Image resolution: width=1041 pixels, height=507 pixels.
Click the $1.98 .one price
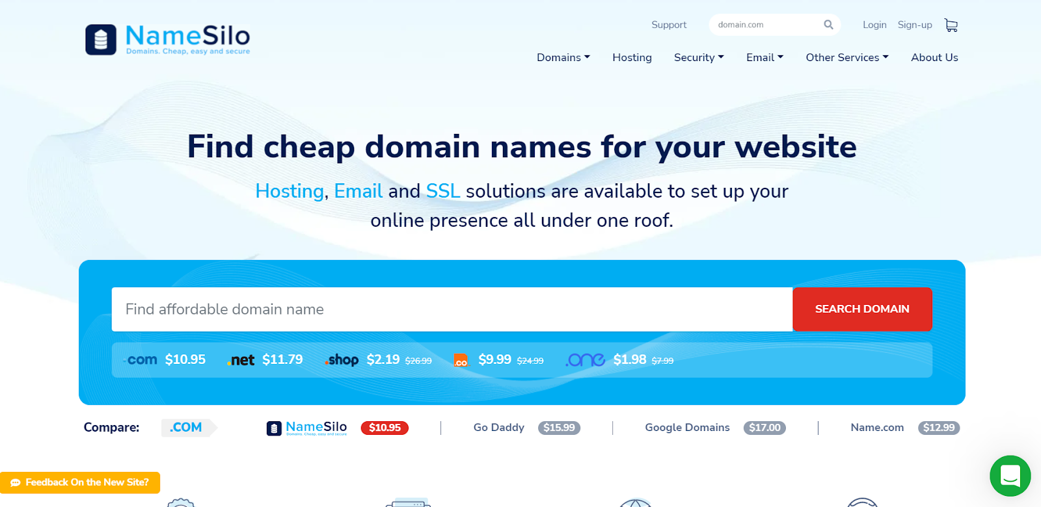630,359
